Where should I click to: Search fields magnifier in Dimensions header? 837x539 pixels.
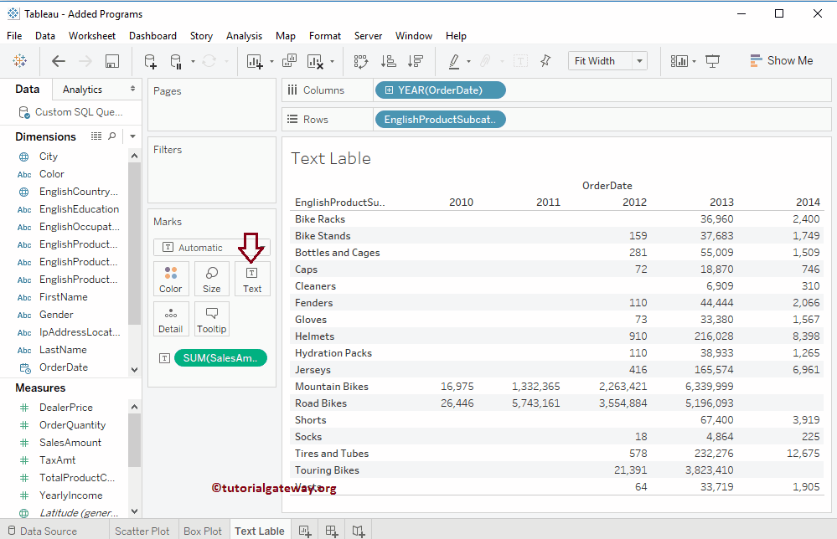point(112,136)
